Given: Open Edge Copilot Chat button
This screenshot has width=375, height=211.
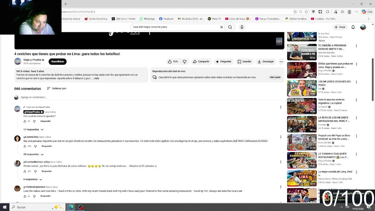Looking at the screenshot, I should click(367, 12).
